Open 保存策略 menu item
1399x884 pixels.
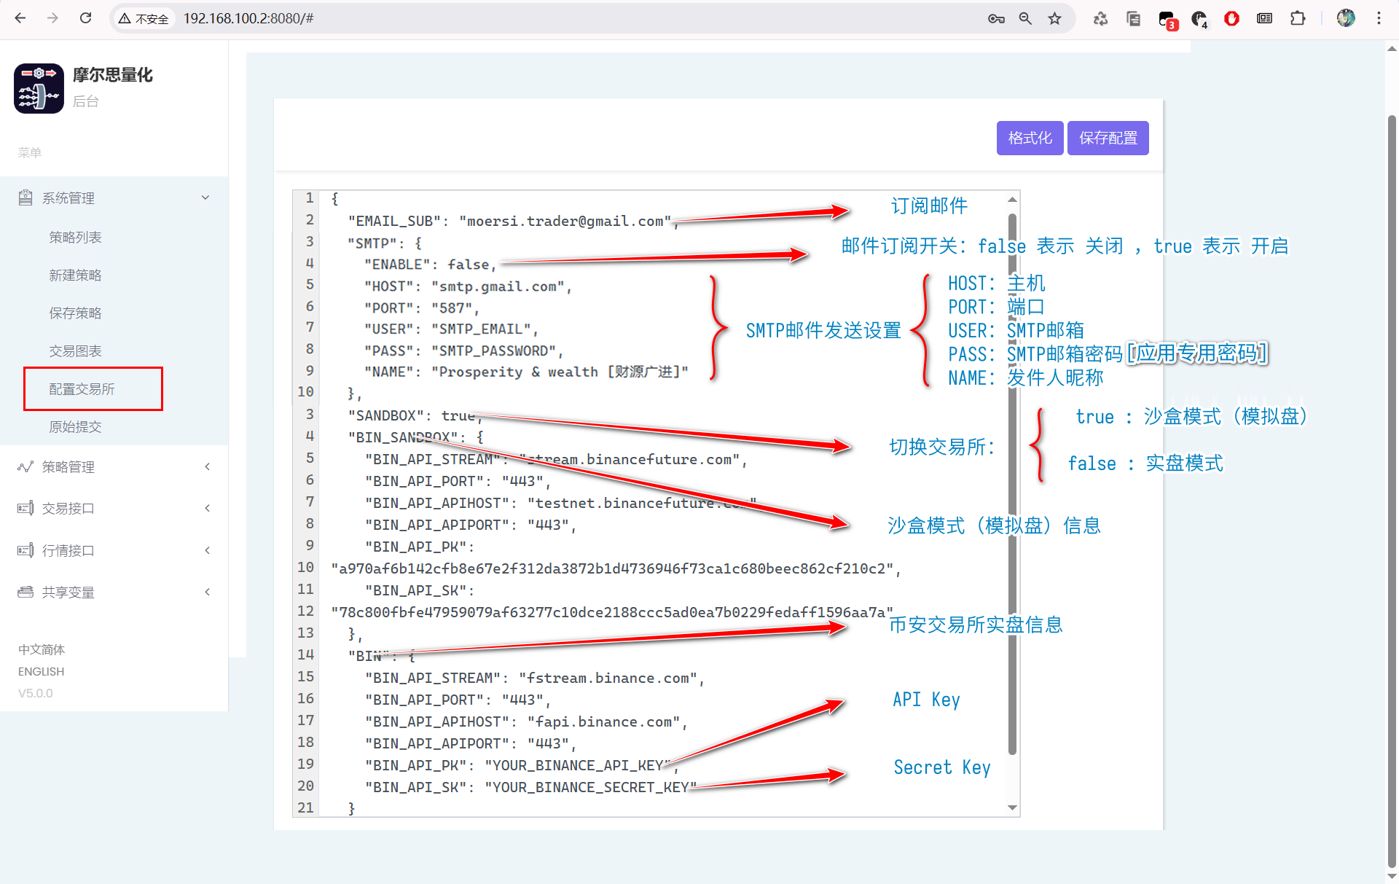click(x=75, y=313)
